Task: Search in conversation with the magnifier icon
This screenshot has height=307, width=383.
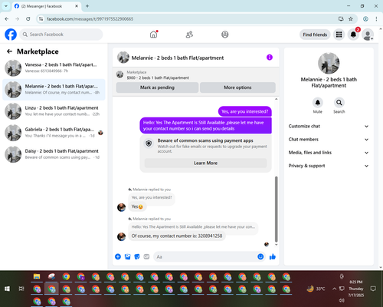Action: (339, 103)
